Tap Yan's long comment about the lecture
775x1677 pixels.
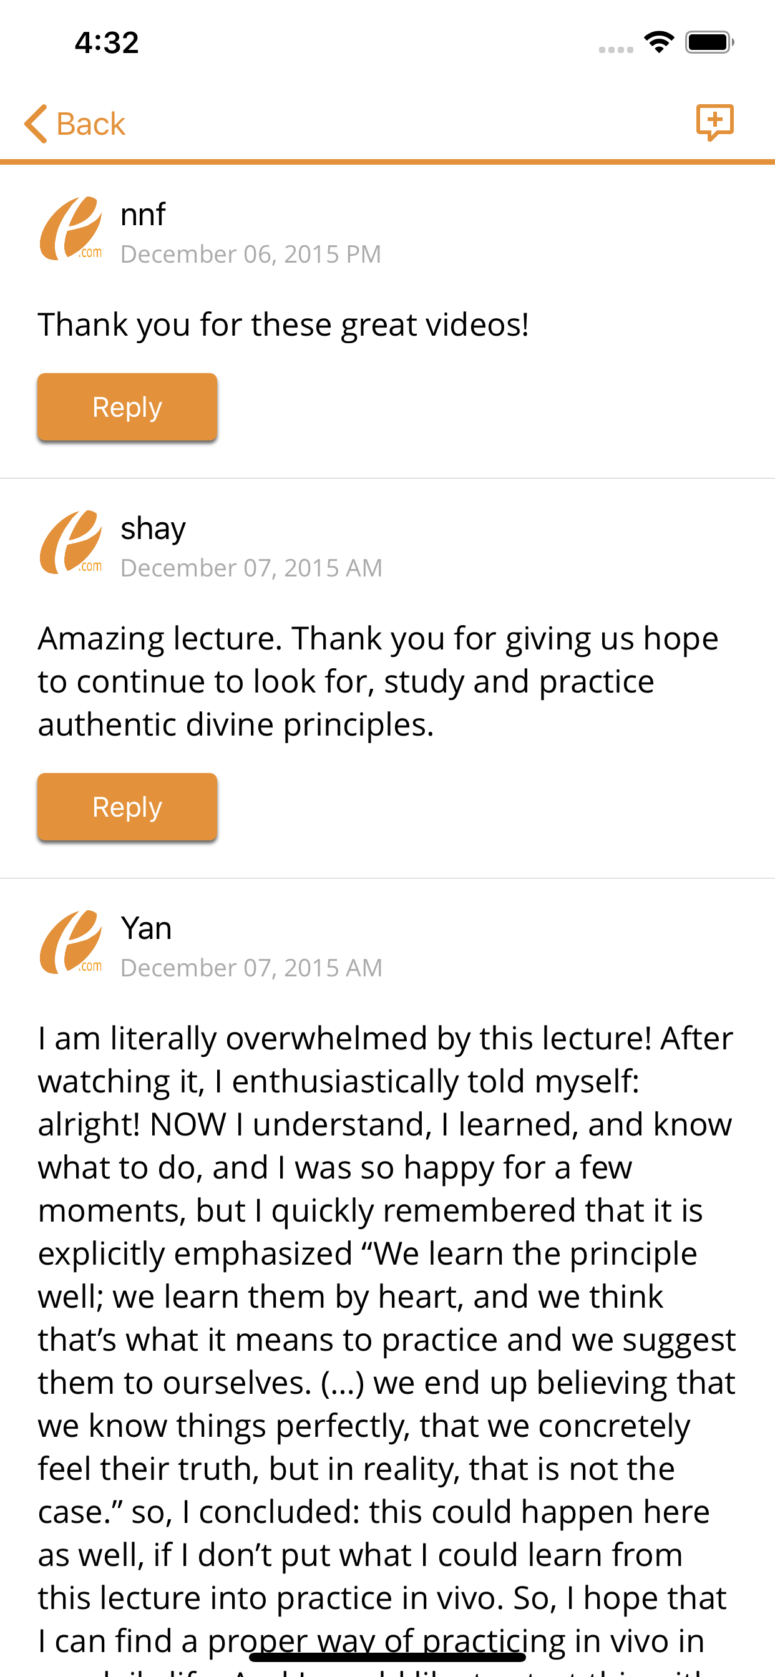(x=387, y=1348)
